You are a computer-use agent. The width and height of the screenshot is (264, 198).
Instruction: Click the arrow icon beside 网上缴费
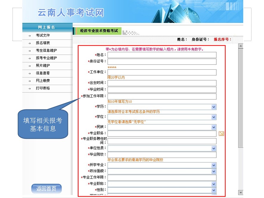pyautogui.click(x=29, y=80)
